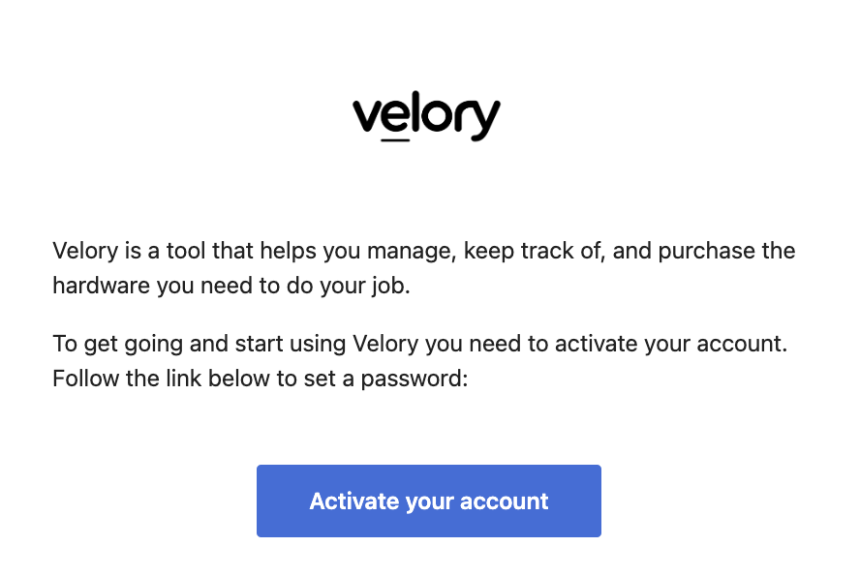
Task: Click the word 'purchase' in first paragraph
Action: pyautogui.click(x=706, y=251)
